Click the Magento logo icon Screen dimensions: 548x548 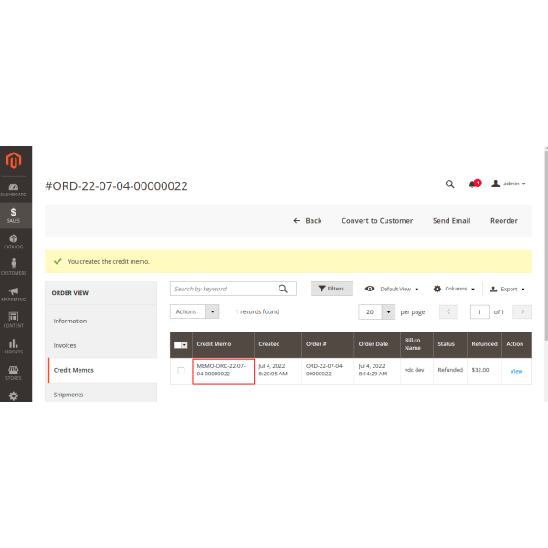tap(14, 162)
